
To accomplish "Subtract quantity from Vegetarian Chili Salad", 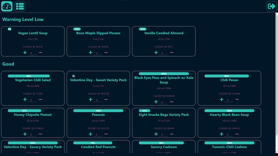I will coord(41,100).
